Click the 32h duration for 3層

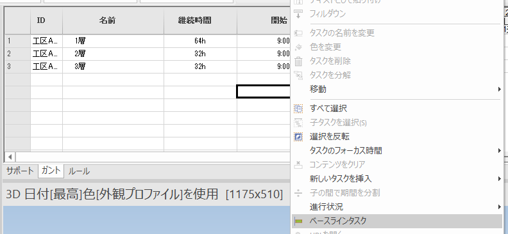click(x=200, y=66)
